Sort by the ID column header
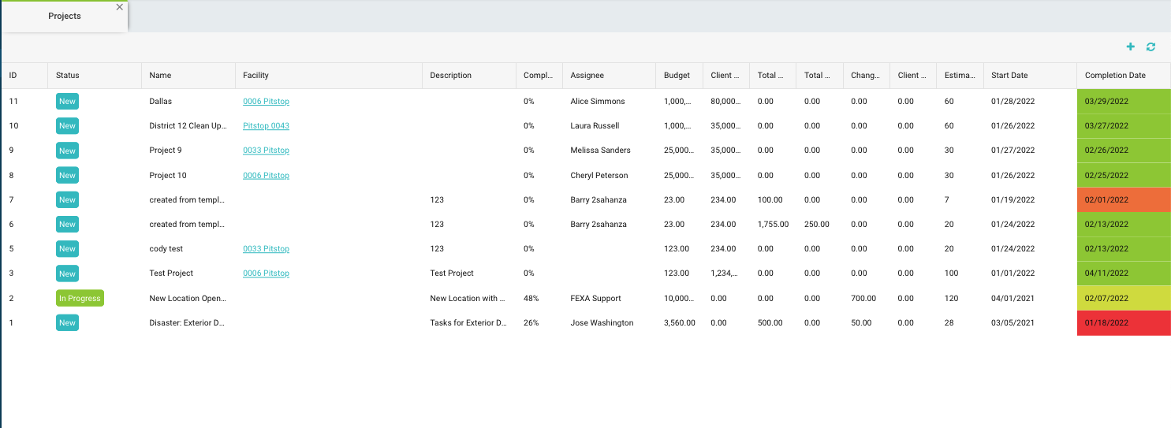1171x428 pixels. click(x=13, y=76)
